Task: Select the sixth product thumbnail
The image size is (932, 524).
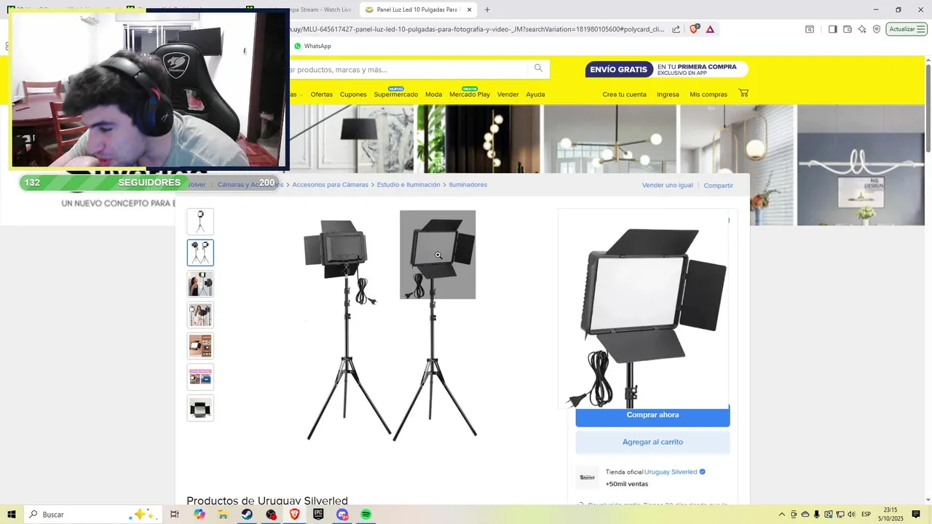Action: pyautogui.click(x=200, y=377)
